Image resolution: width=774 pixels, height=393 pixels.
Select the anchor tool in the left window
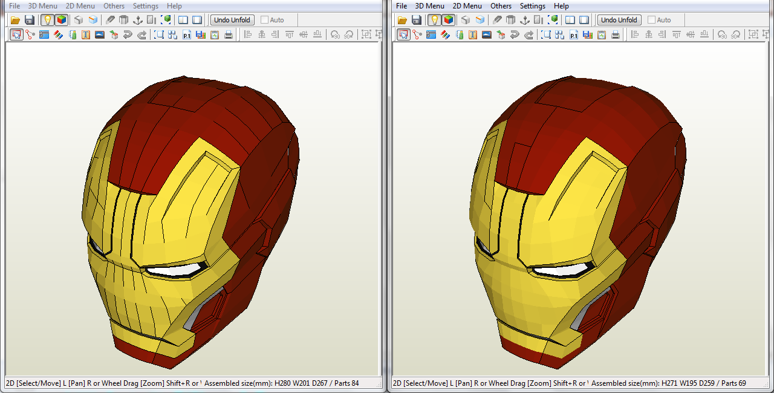[x=138, y=20]
